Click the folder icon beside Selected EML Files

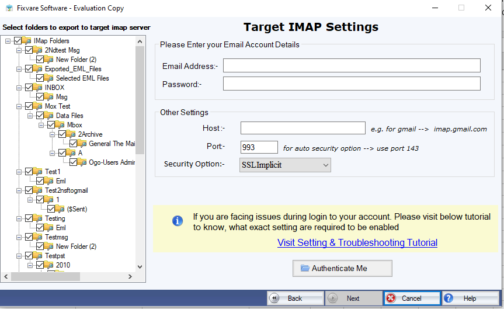(49, 78)
